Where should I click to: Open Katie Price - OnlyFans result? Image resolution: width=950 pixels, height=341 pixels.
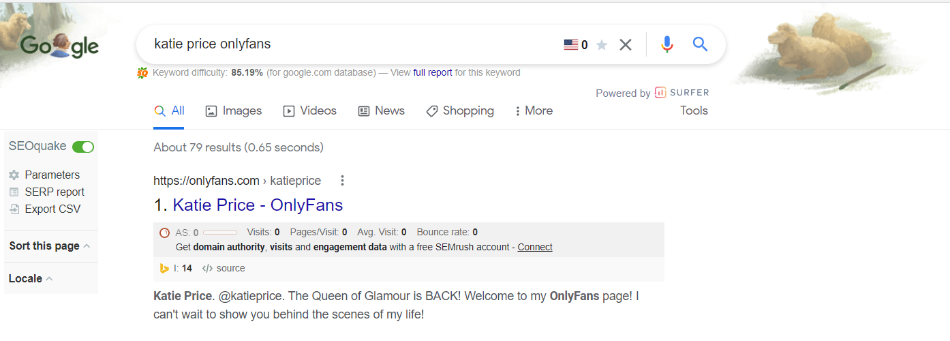pos(258,205)
